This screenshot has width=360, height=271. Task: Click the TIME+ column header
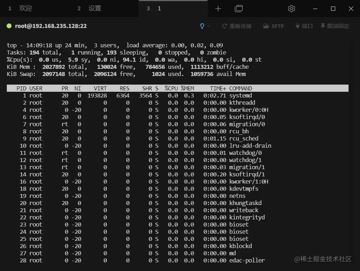[218, 89]
